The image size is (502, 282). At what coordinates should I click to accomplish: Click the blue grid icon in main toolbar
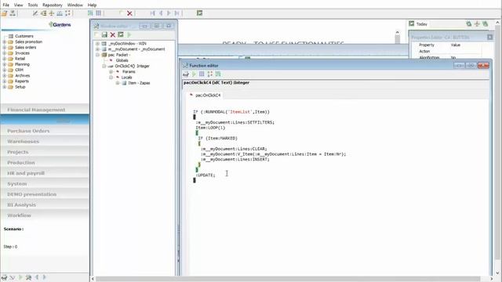click(98, 13)
